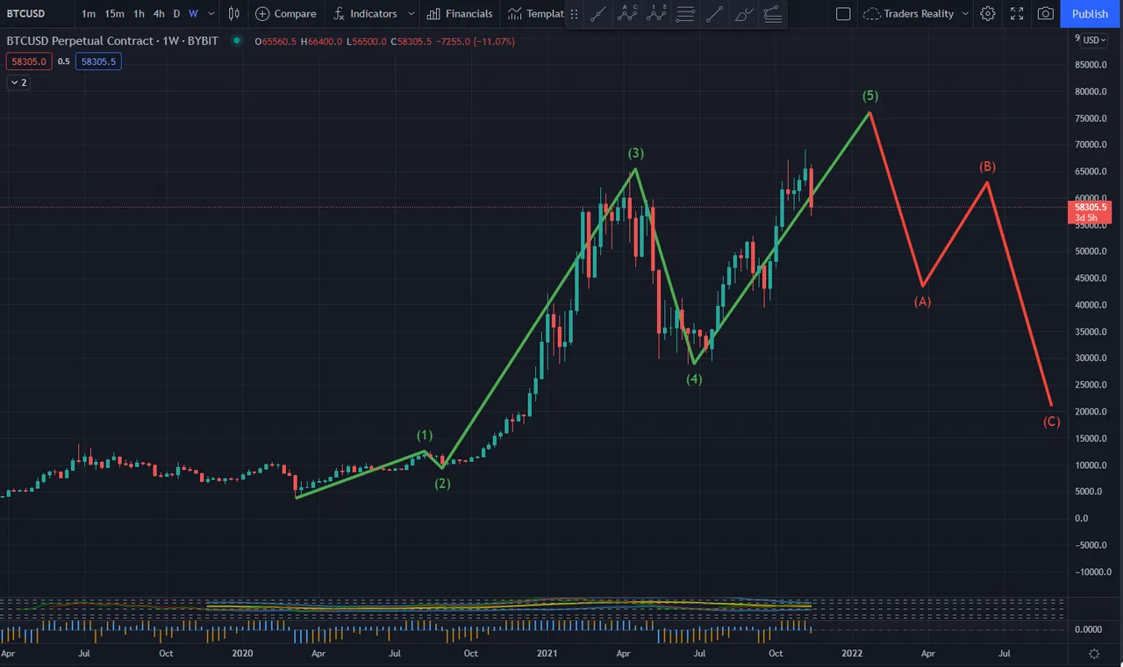Select the weekly W timeframe
This screenshot has height=667, width=1123.
[193, 13]
